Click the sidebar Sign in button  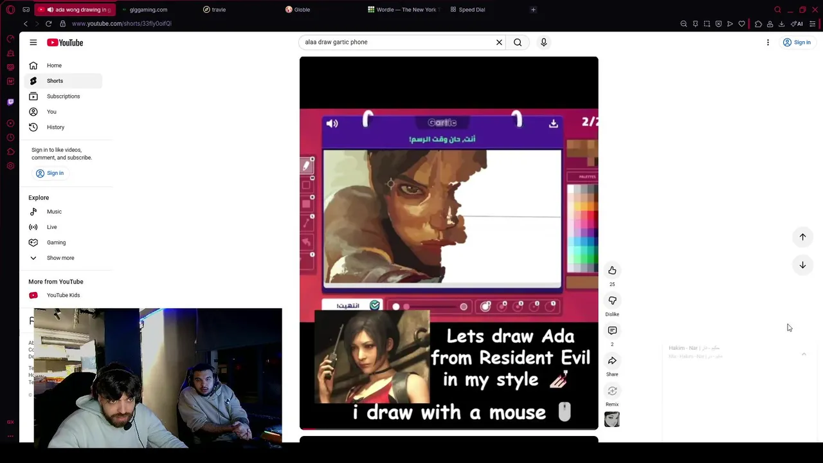50,173
